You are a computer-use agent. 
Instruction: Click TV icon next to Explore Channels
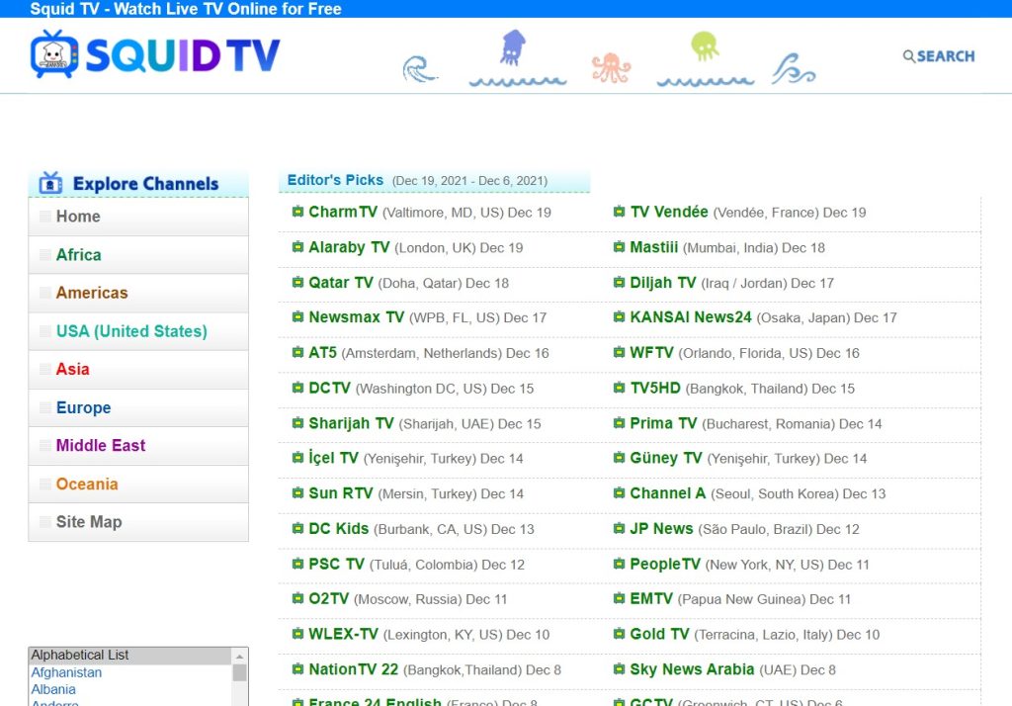(x=50, y=184)
